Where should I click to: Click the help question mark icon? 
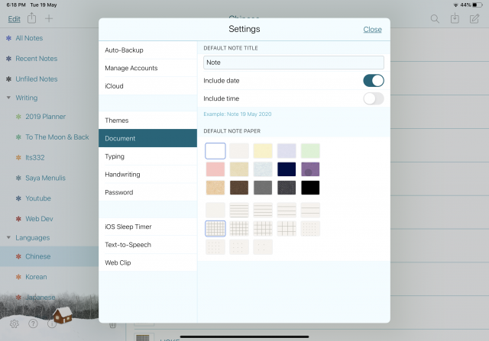click(x=33, y=323)
